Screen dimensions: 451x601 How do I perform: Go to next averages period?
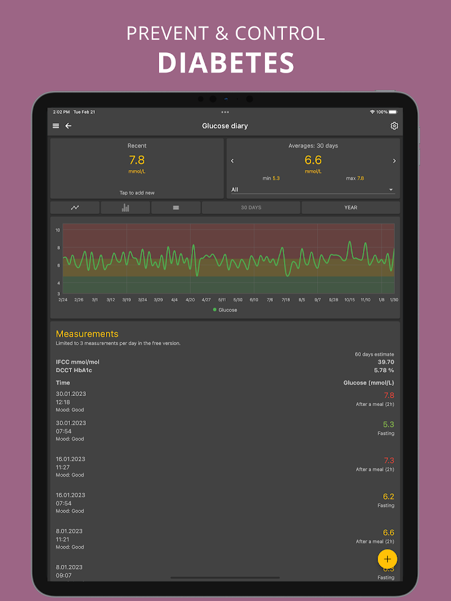[394, 161]
